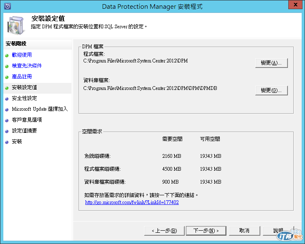Screen dimensions: 305x244
Task: Click program files path ending in 2012\DPM
Action: (x=135, y=61)
